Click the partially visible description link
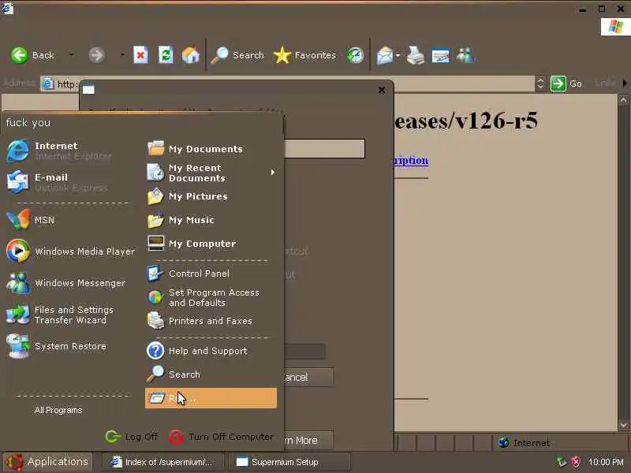The width and height of the screenshot is (631, 473). [x=411, y=161]
